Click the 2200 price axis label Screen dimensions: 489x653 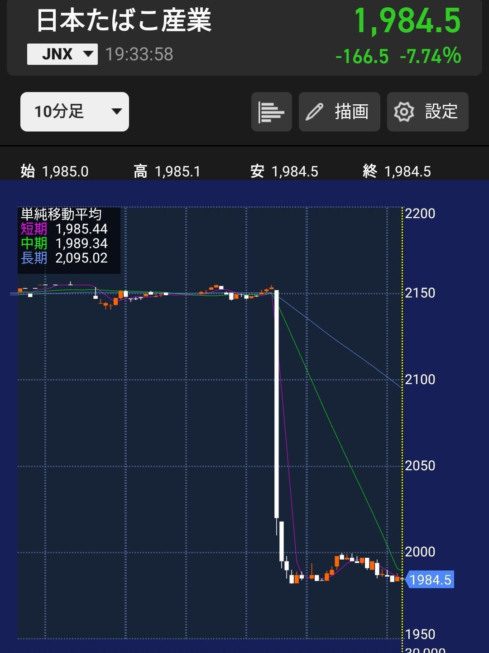(420, 214)
